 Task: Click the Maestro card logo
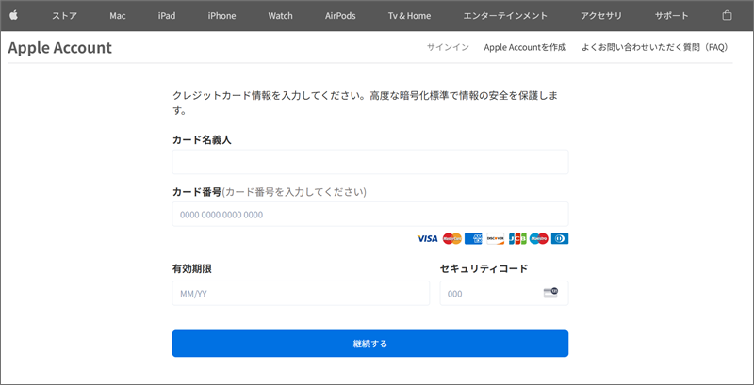pyautogui.click(x=539, y=238)
